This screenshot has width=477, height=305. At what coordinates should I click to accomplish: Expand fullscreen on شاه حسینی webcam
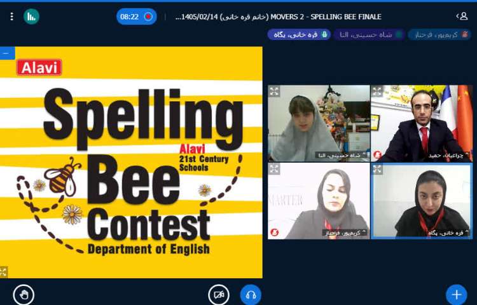[x=274, y=91]
